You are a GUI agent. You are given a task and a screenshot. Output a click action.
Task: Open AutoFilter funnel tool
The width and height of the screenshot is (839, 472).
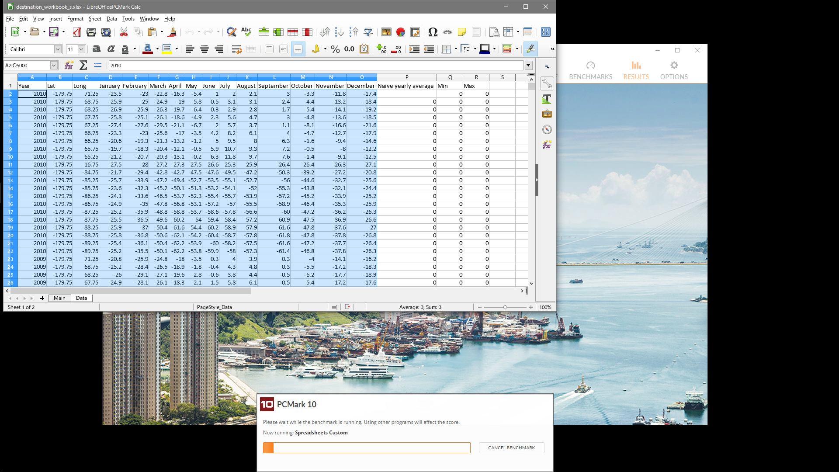coord(368,32)
